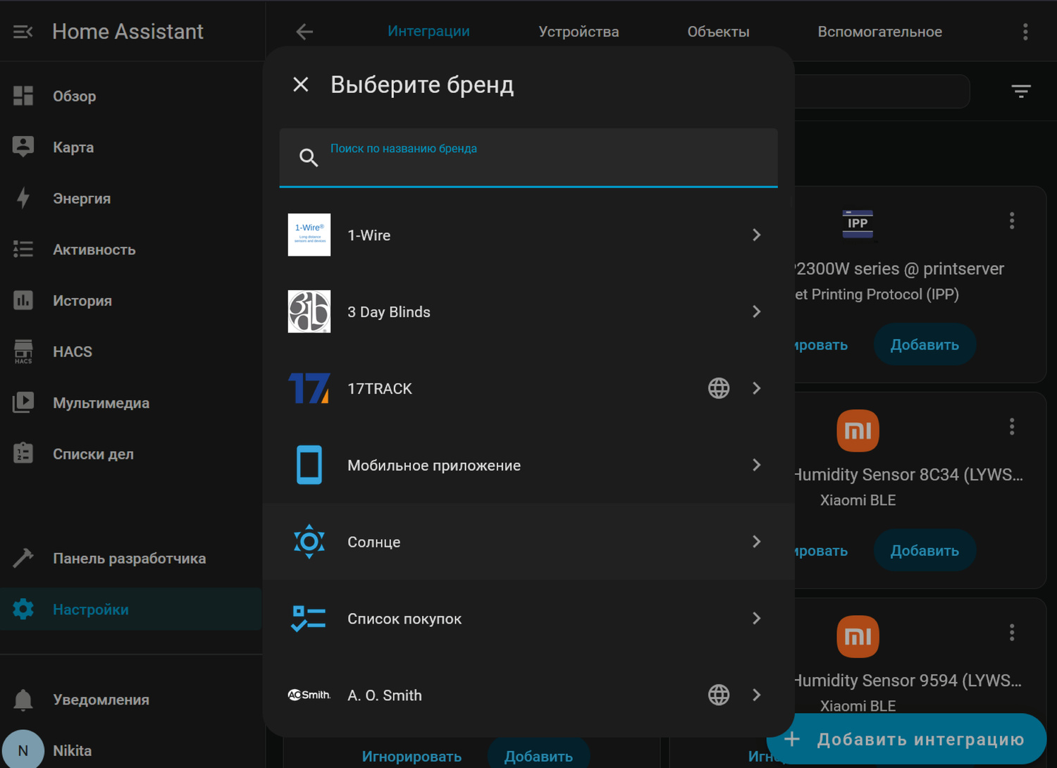
Task: Open the Энергия section via lightning icon
Action: pos(23,198)
